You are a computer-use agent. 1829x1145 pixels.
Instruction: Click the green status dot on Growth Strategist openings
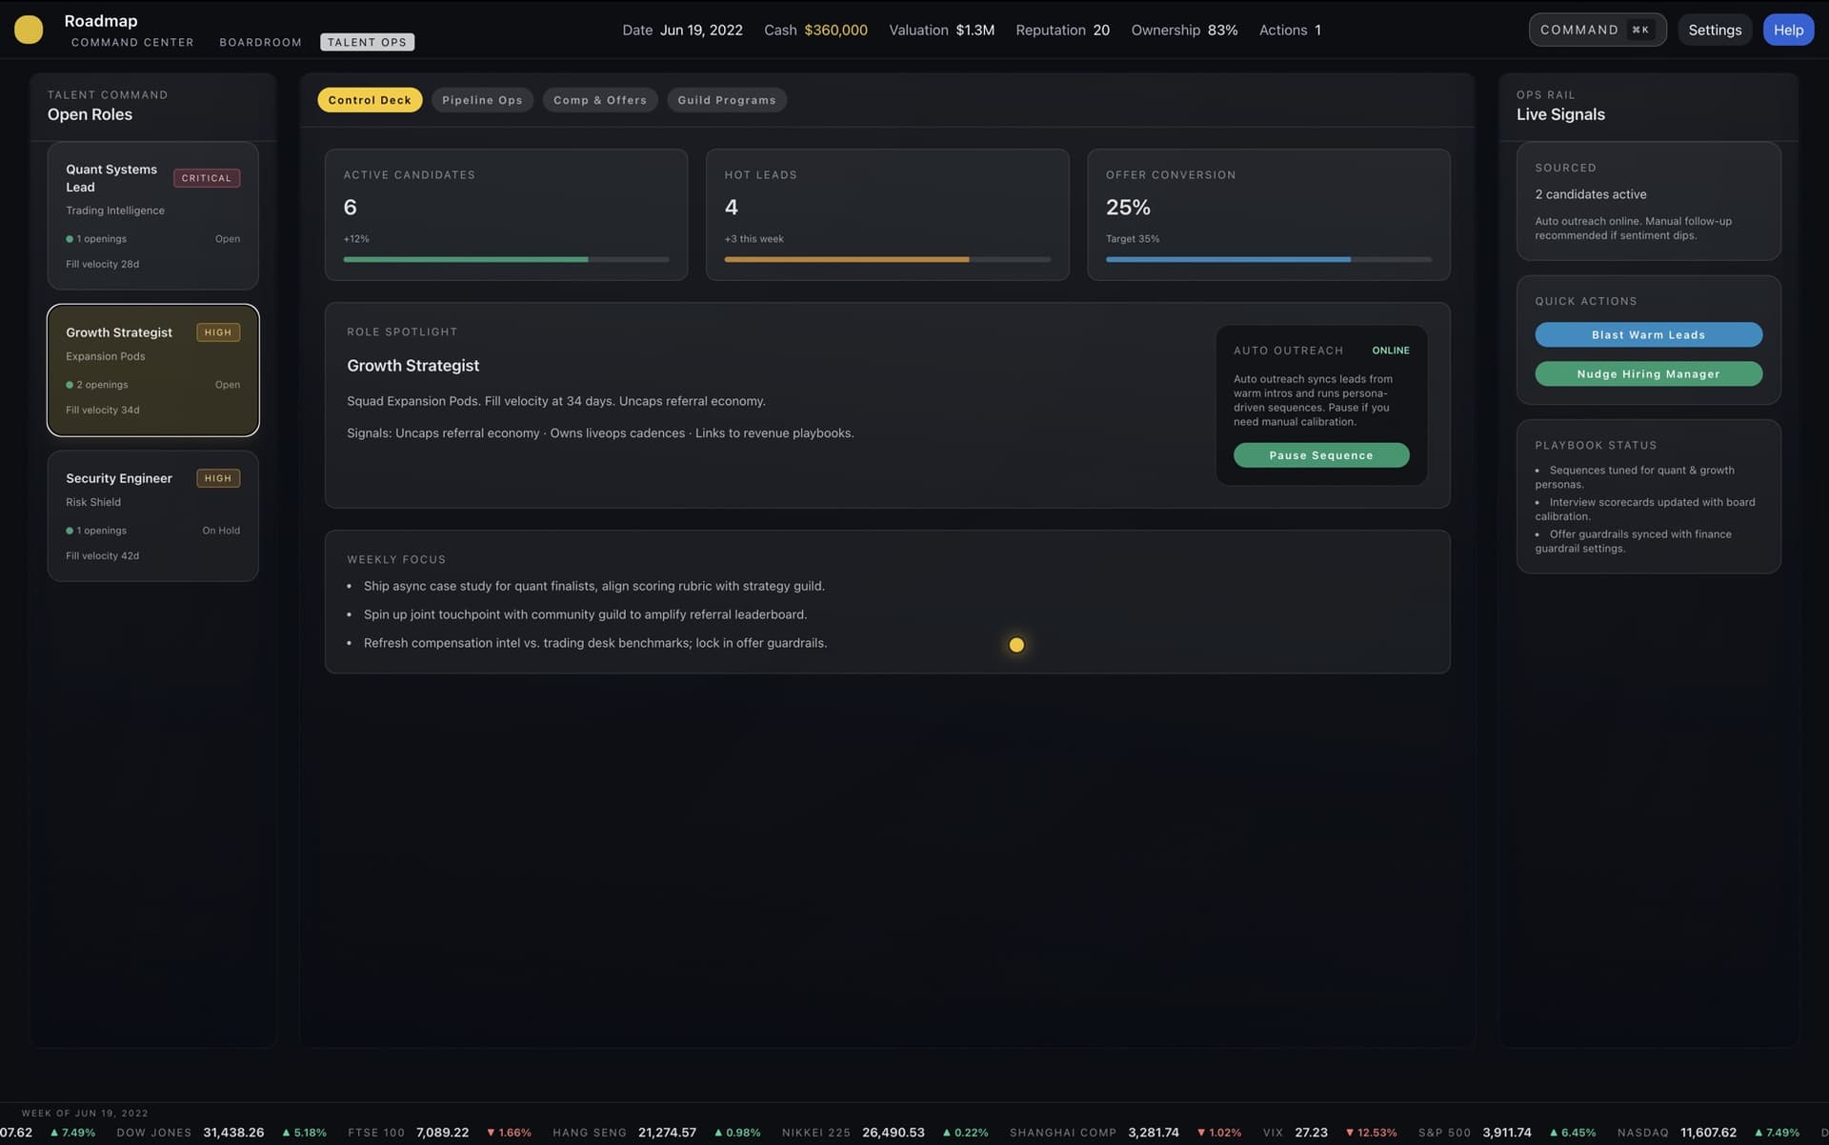click(69, 384)
